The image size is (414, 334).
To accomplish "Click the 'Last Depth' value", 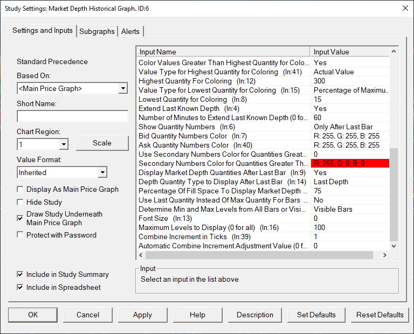I will (350, 182).
